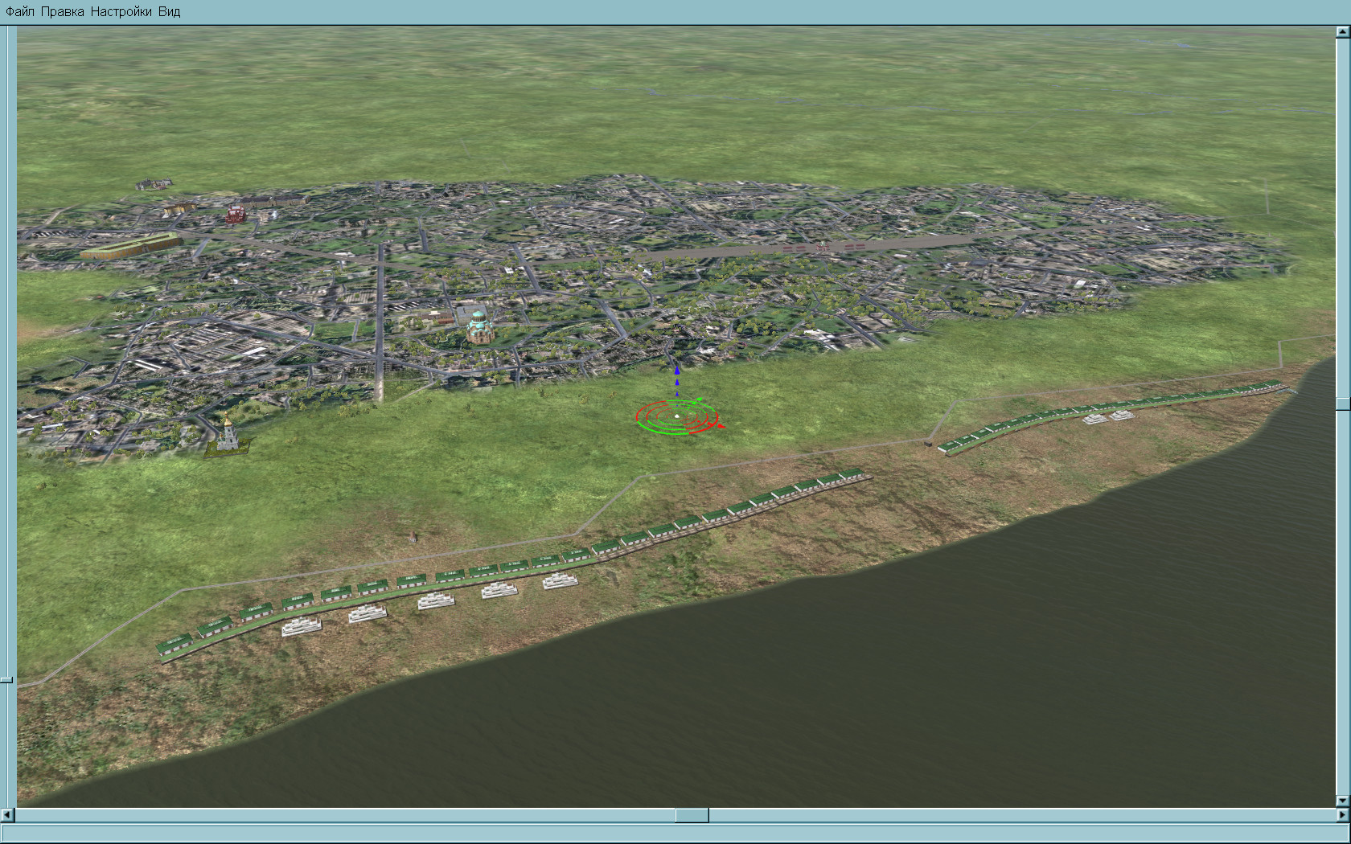Viewport: 1351px width, 844px height.
Task: Select the long yellow-green roofed building model
Action: 130,246
